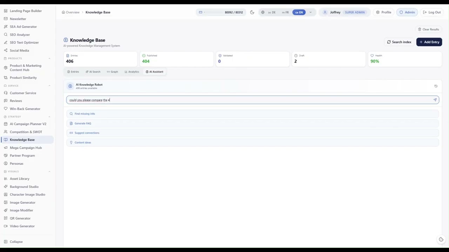The width and height of the screenshot is (449, 252).
Task: Click the QR Generator sidebar icon
Action: (6, 218)
